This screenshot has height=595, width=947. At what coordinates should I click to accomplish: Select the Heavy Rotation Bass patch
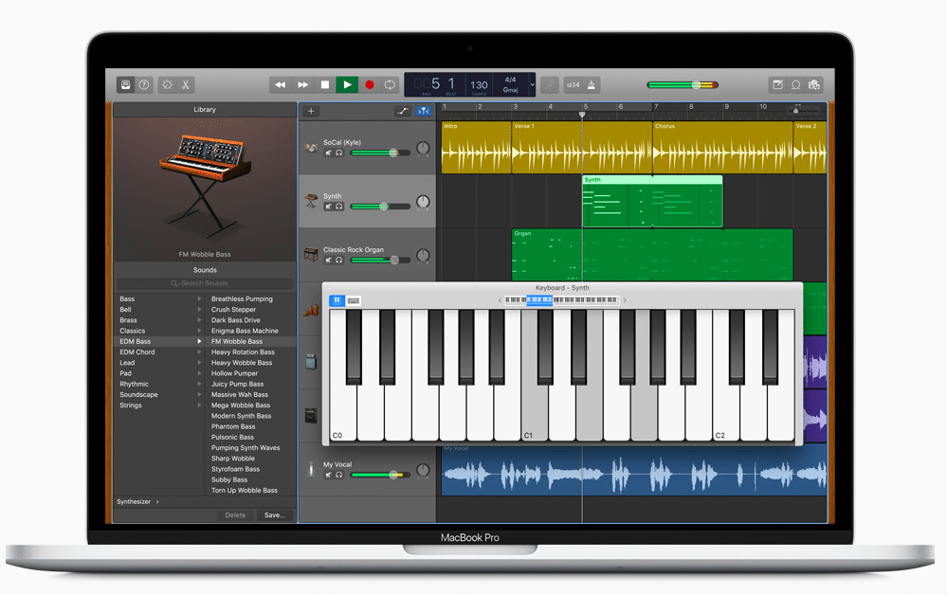click(243, 352)
